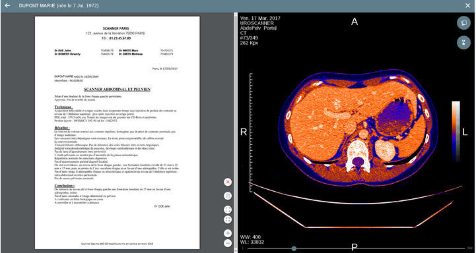The width and height of the screenshot is (476, 253).
Task: Open the starred key images button
Action: pos(463,42)
